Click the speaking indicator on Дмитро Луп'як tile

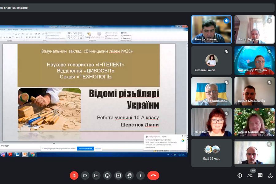[227, 21]
